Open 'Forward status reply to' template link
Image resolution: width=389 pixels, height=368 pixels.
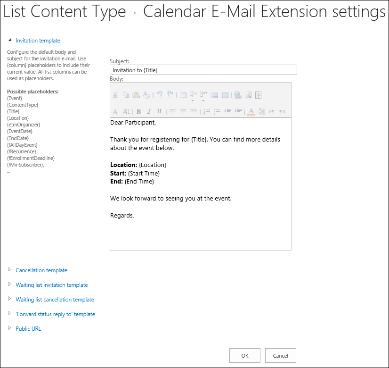[55, 314]
